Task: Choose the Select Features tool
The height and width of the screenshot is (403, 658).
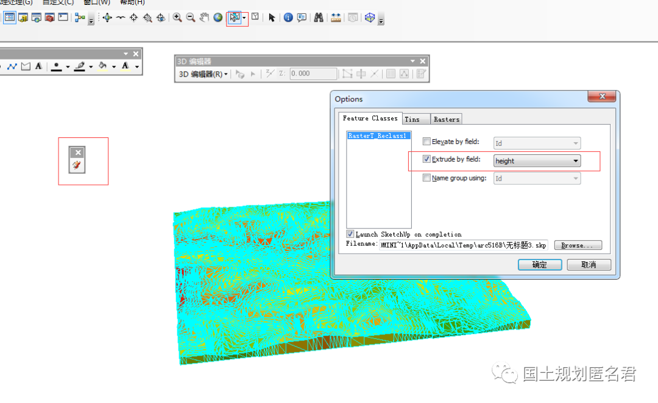Action: pyautogui.click(x=234, y=18)
